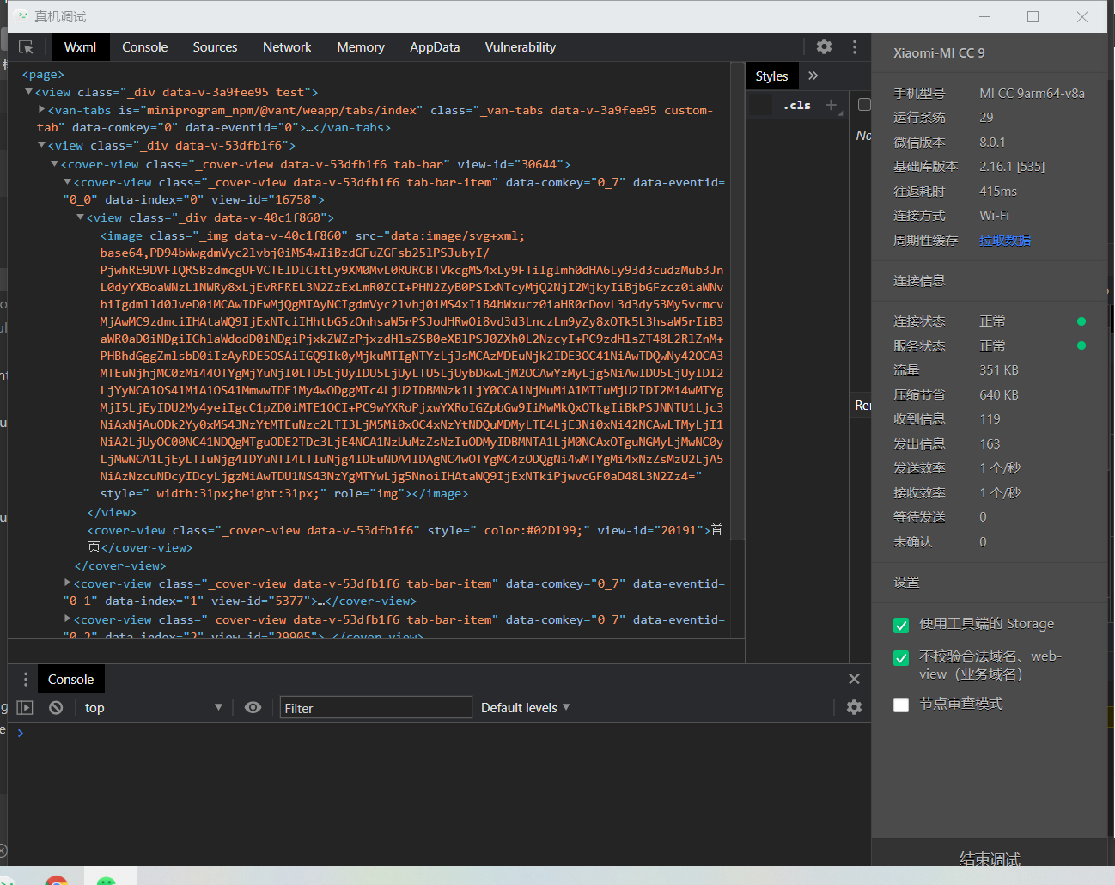Toggle 使用工具端的 Storage checkbox
Viewport: 1115px width, 885px height.
point(901,625)
